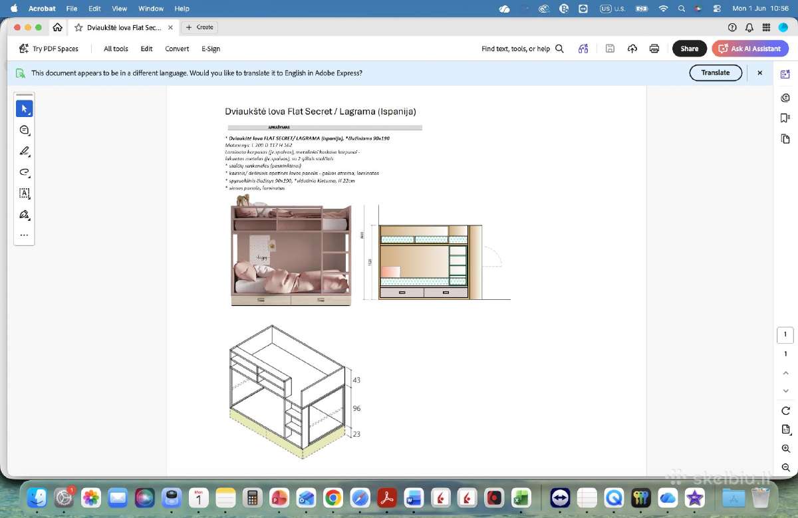Open the bookmarks panel
798x518 pixels.
click(x=785, y=118)
